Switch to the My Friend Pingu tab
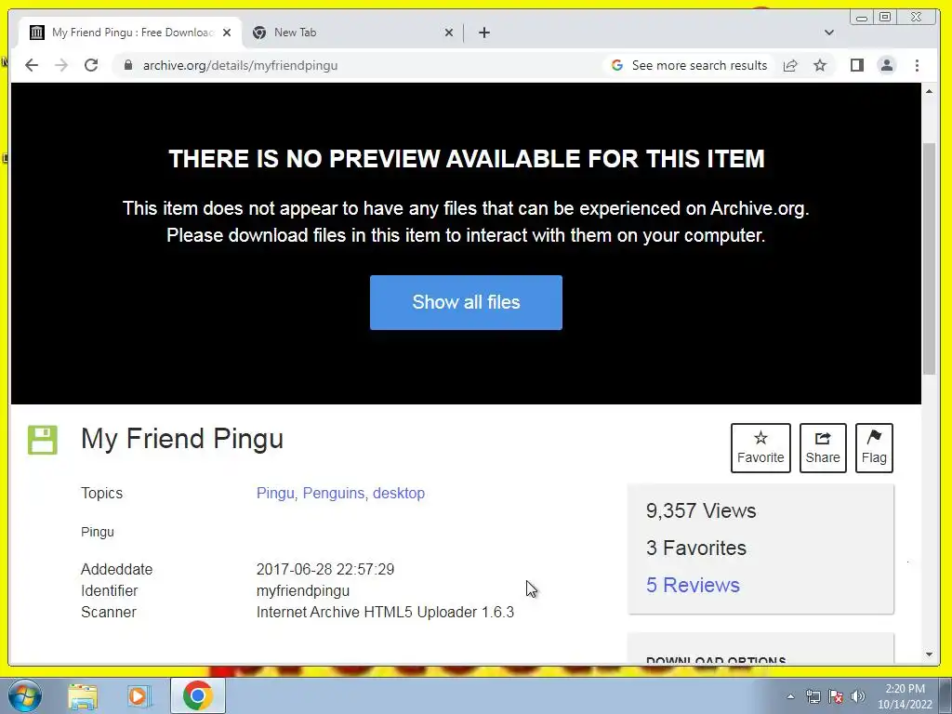This screenshot has height=714, width=952. pos(130,33)
